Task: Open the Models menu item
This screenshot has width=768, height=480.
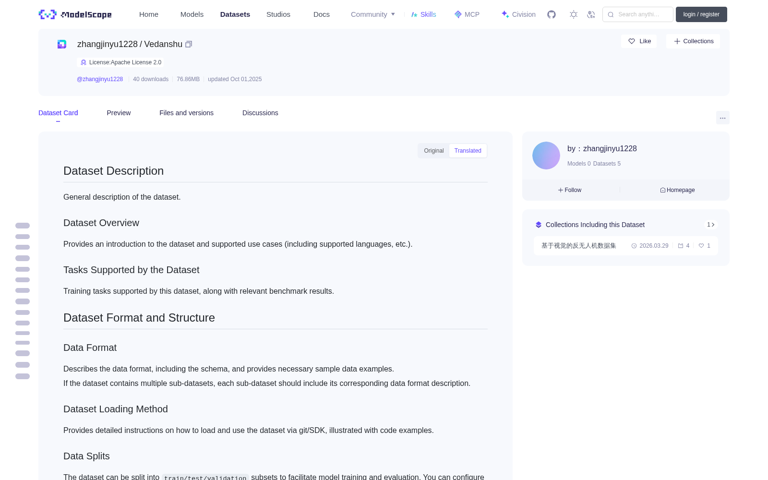Action: click(x=192, y=14)
